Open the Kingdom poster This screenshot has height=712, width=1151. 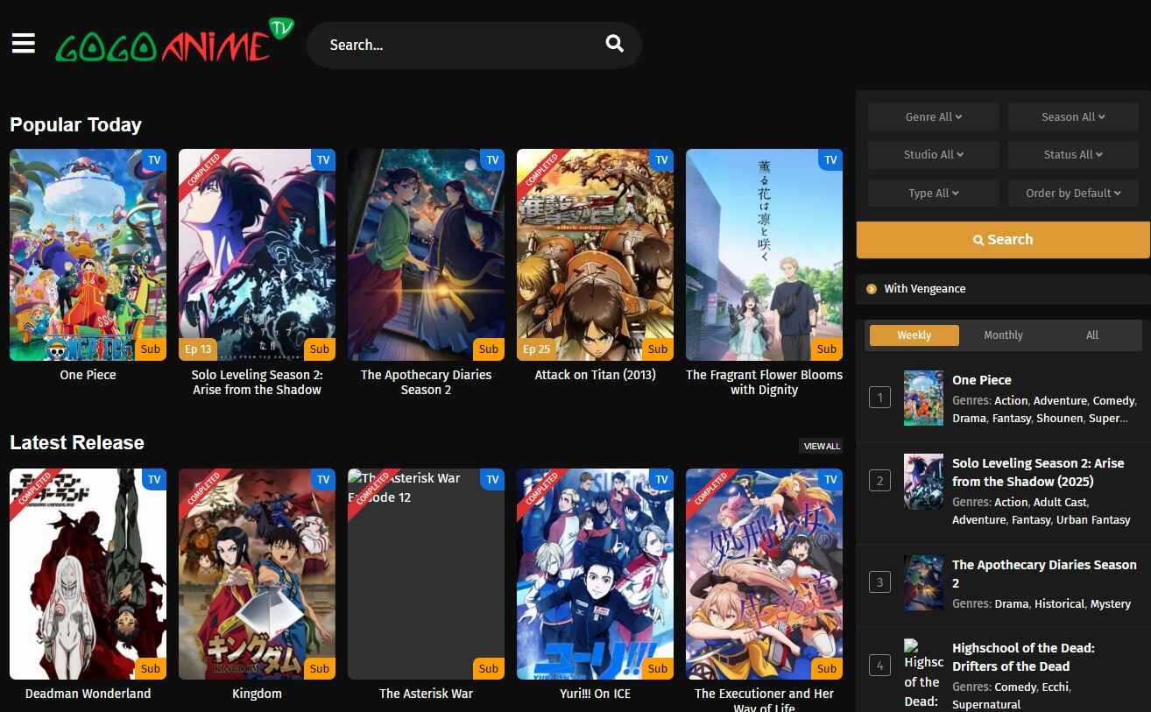tap(257, 574)
